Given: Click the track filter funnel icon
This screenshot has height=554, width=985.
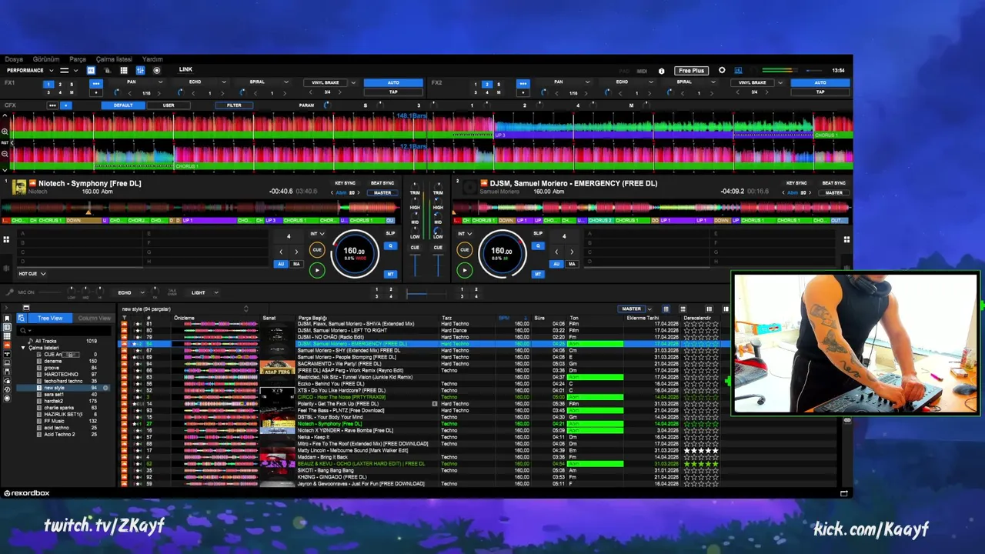Looking at the screenshot, I should click(x=124, y=318).
